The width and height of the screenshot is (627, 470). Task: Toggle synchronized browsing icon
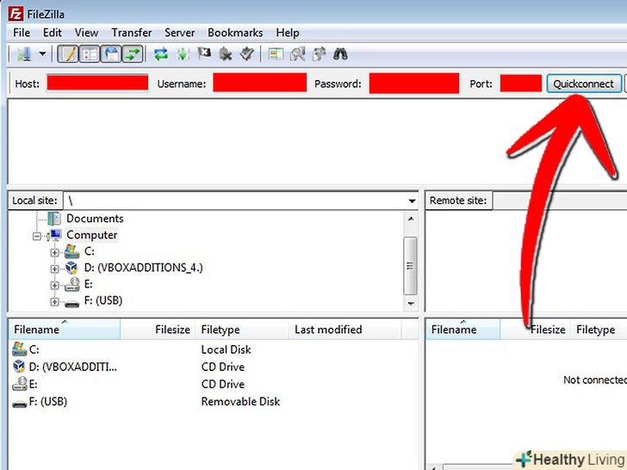(319, 54)
